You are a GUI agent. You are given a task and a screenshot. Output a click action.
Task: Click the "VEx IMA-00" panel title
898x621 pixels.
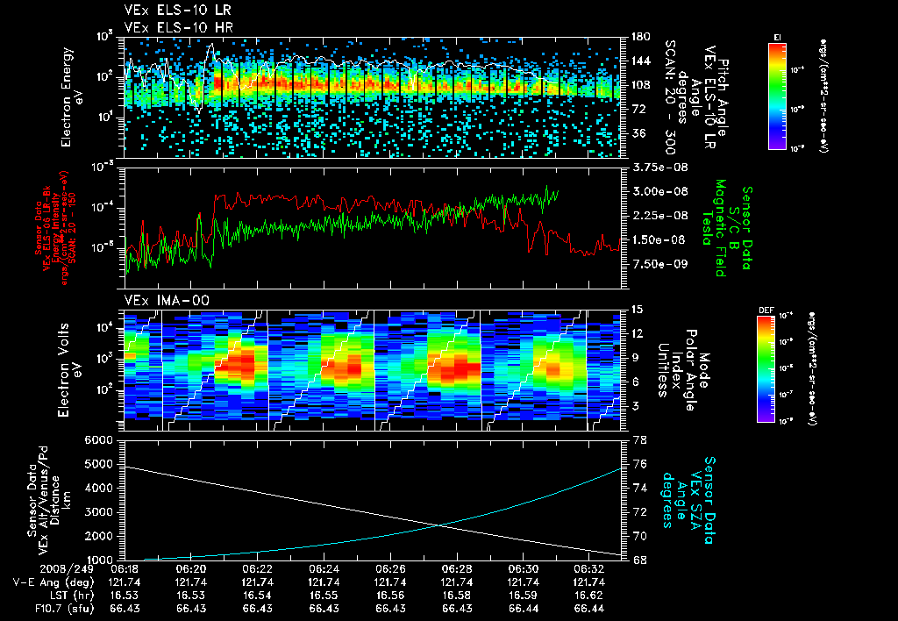click(x=167, y=301)
